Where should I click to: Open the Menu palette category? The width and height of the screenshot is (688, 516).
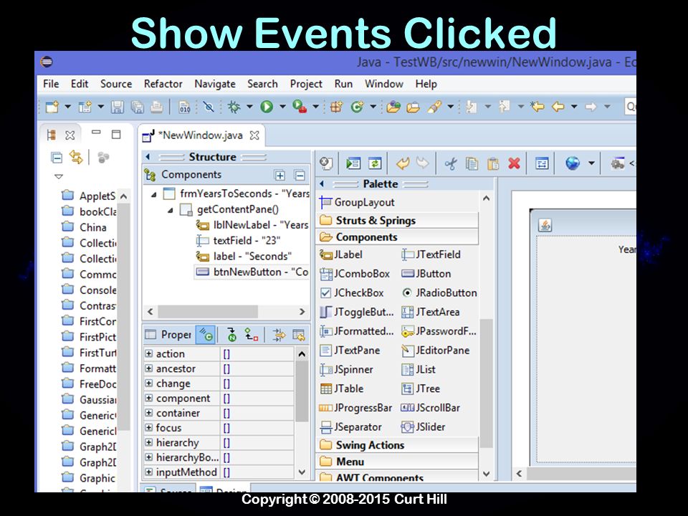396,462
